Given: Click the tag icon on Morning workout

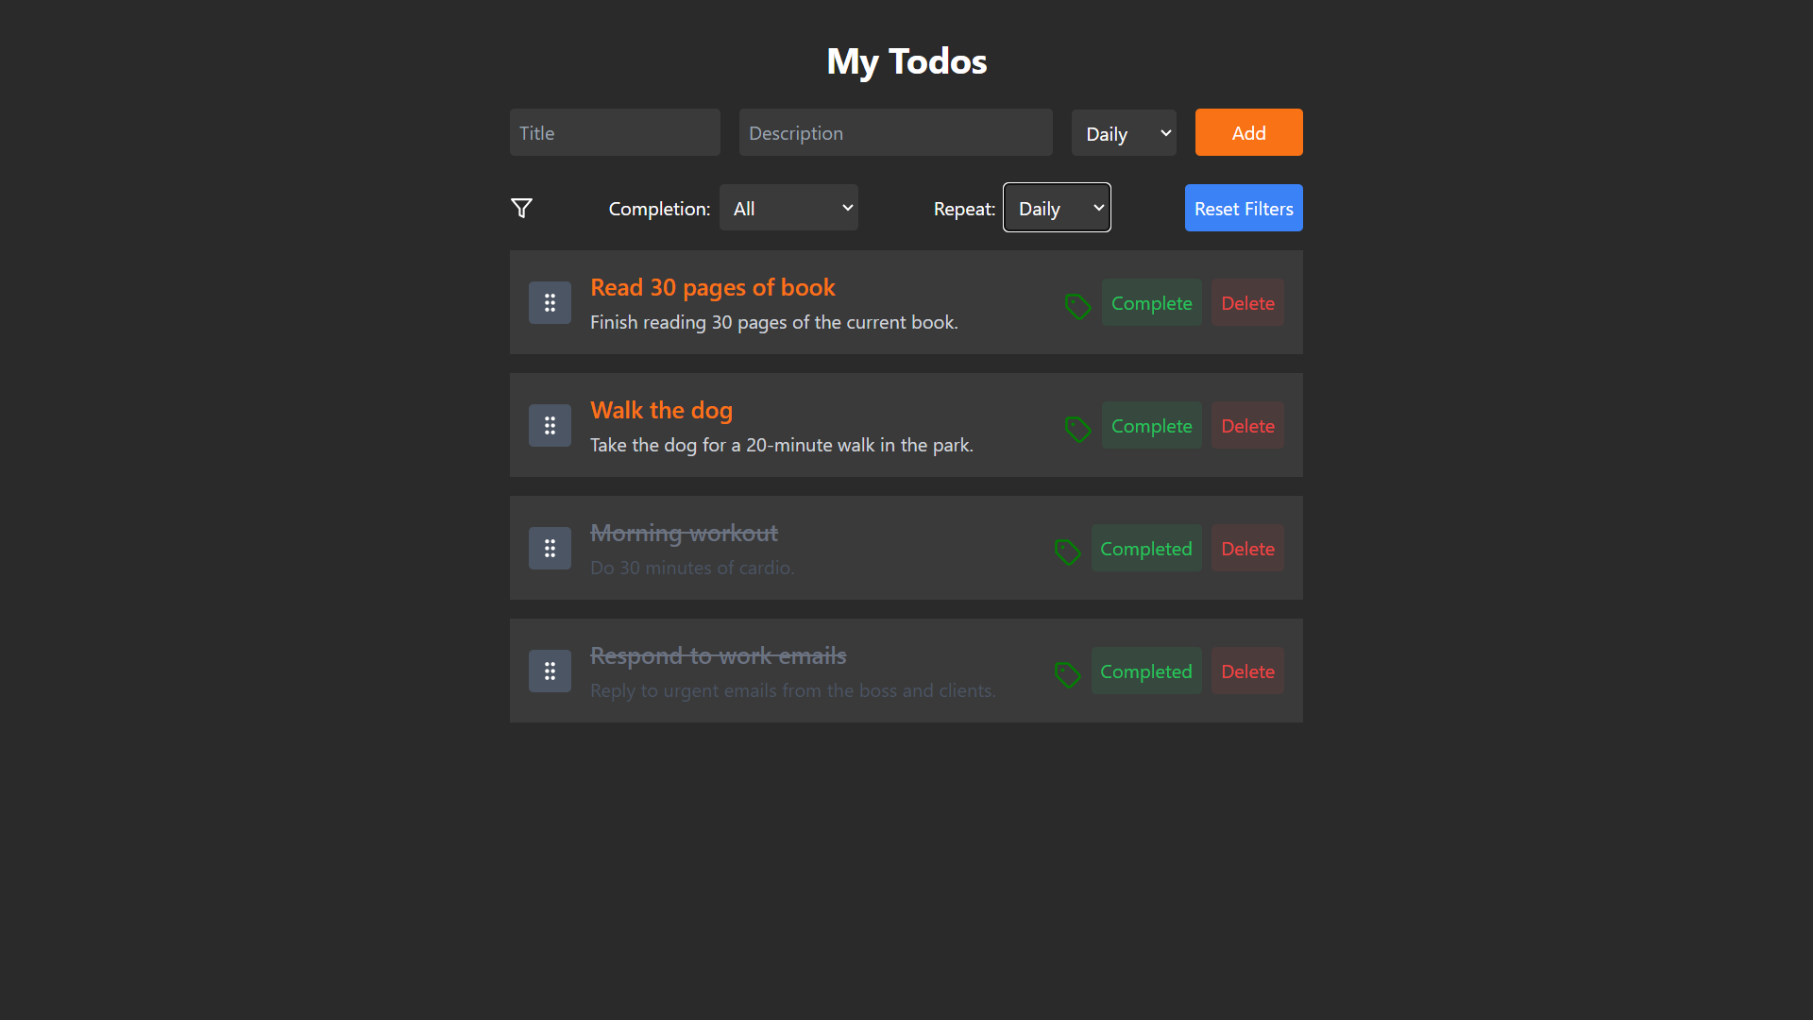Looking at the screenshot, I should pyautogui.click(x=1067, y=552).
